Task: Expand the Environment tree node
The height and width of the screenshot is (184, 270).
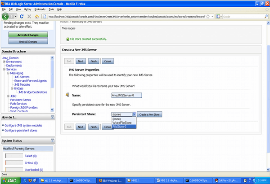Action: (x=4, y=61)
